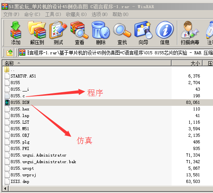Click the file icon of 8155.OBJ

pyautogui.click(x=7, y=135)
